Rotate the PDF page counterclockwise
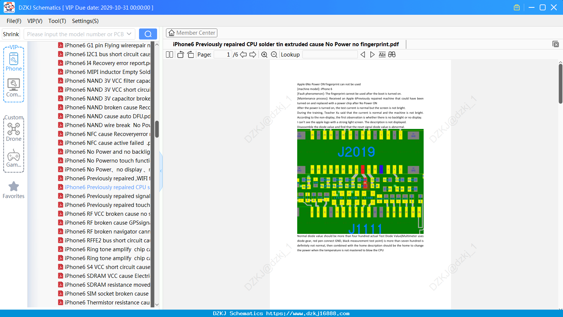The width and height of the screenshot is (563, 317). pos(180,55)
